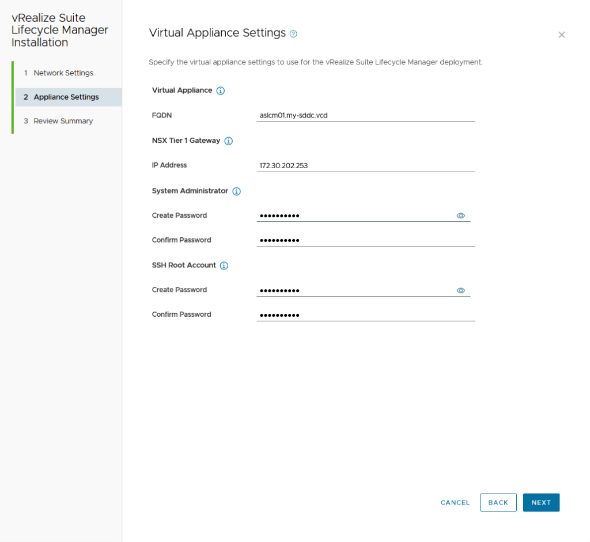590x542 pixels.
Task: Reveal System Administrator password with the eye icon
Action: [x=460, y=215]
